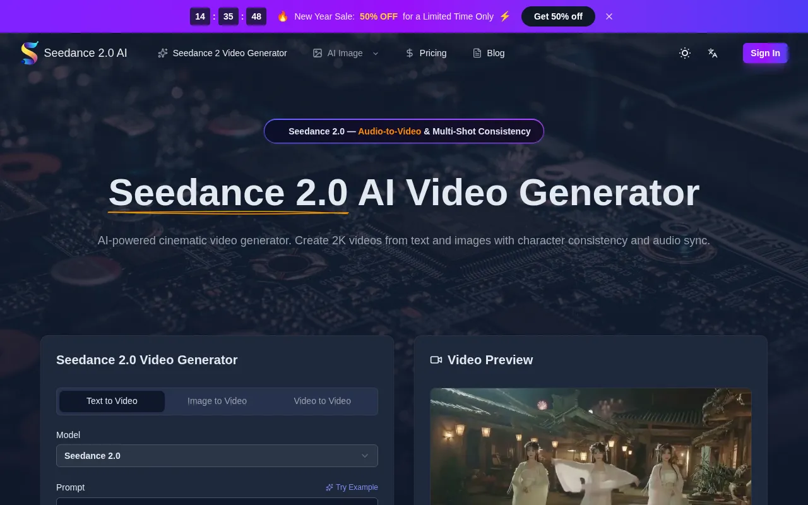Click the "Model" field label
Viewport: 808px width, 505px height.
point(68,435)
